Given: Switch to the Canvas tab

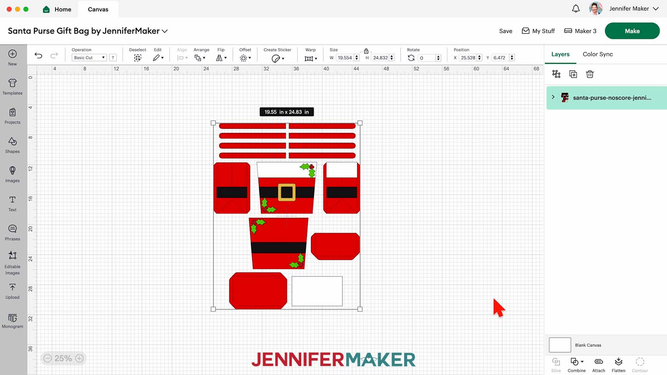Looking at the screenshot, I should click(98, 9).
